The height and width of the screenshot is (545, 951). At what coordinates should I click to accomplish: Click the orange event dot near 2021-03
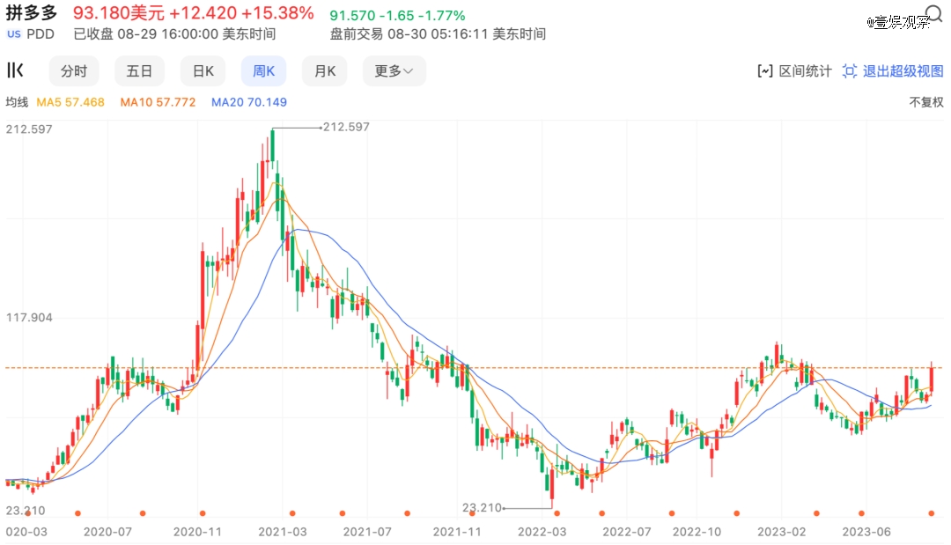click(x=292, y=513)
